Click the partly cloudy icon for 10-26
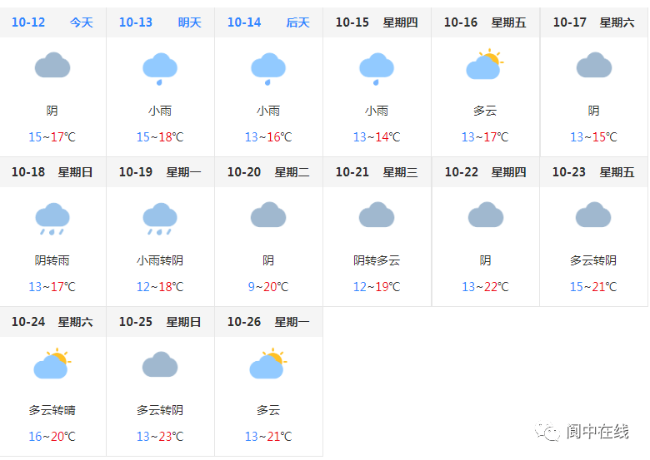This screenshot has height=460, width=650. coord(268,364)
